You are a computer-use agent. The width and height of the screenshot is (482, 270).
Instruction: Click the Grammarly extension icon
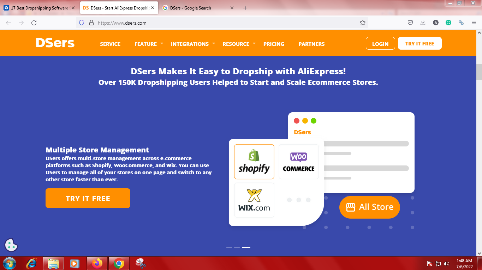[x=448, y=23]
